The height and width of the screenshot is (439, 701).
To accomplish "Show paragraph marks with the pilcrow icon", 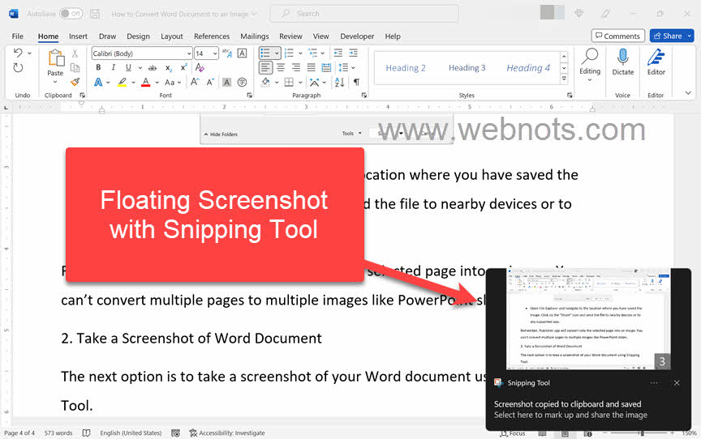I will pos(356,83).
